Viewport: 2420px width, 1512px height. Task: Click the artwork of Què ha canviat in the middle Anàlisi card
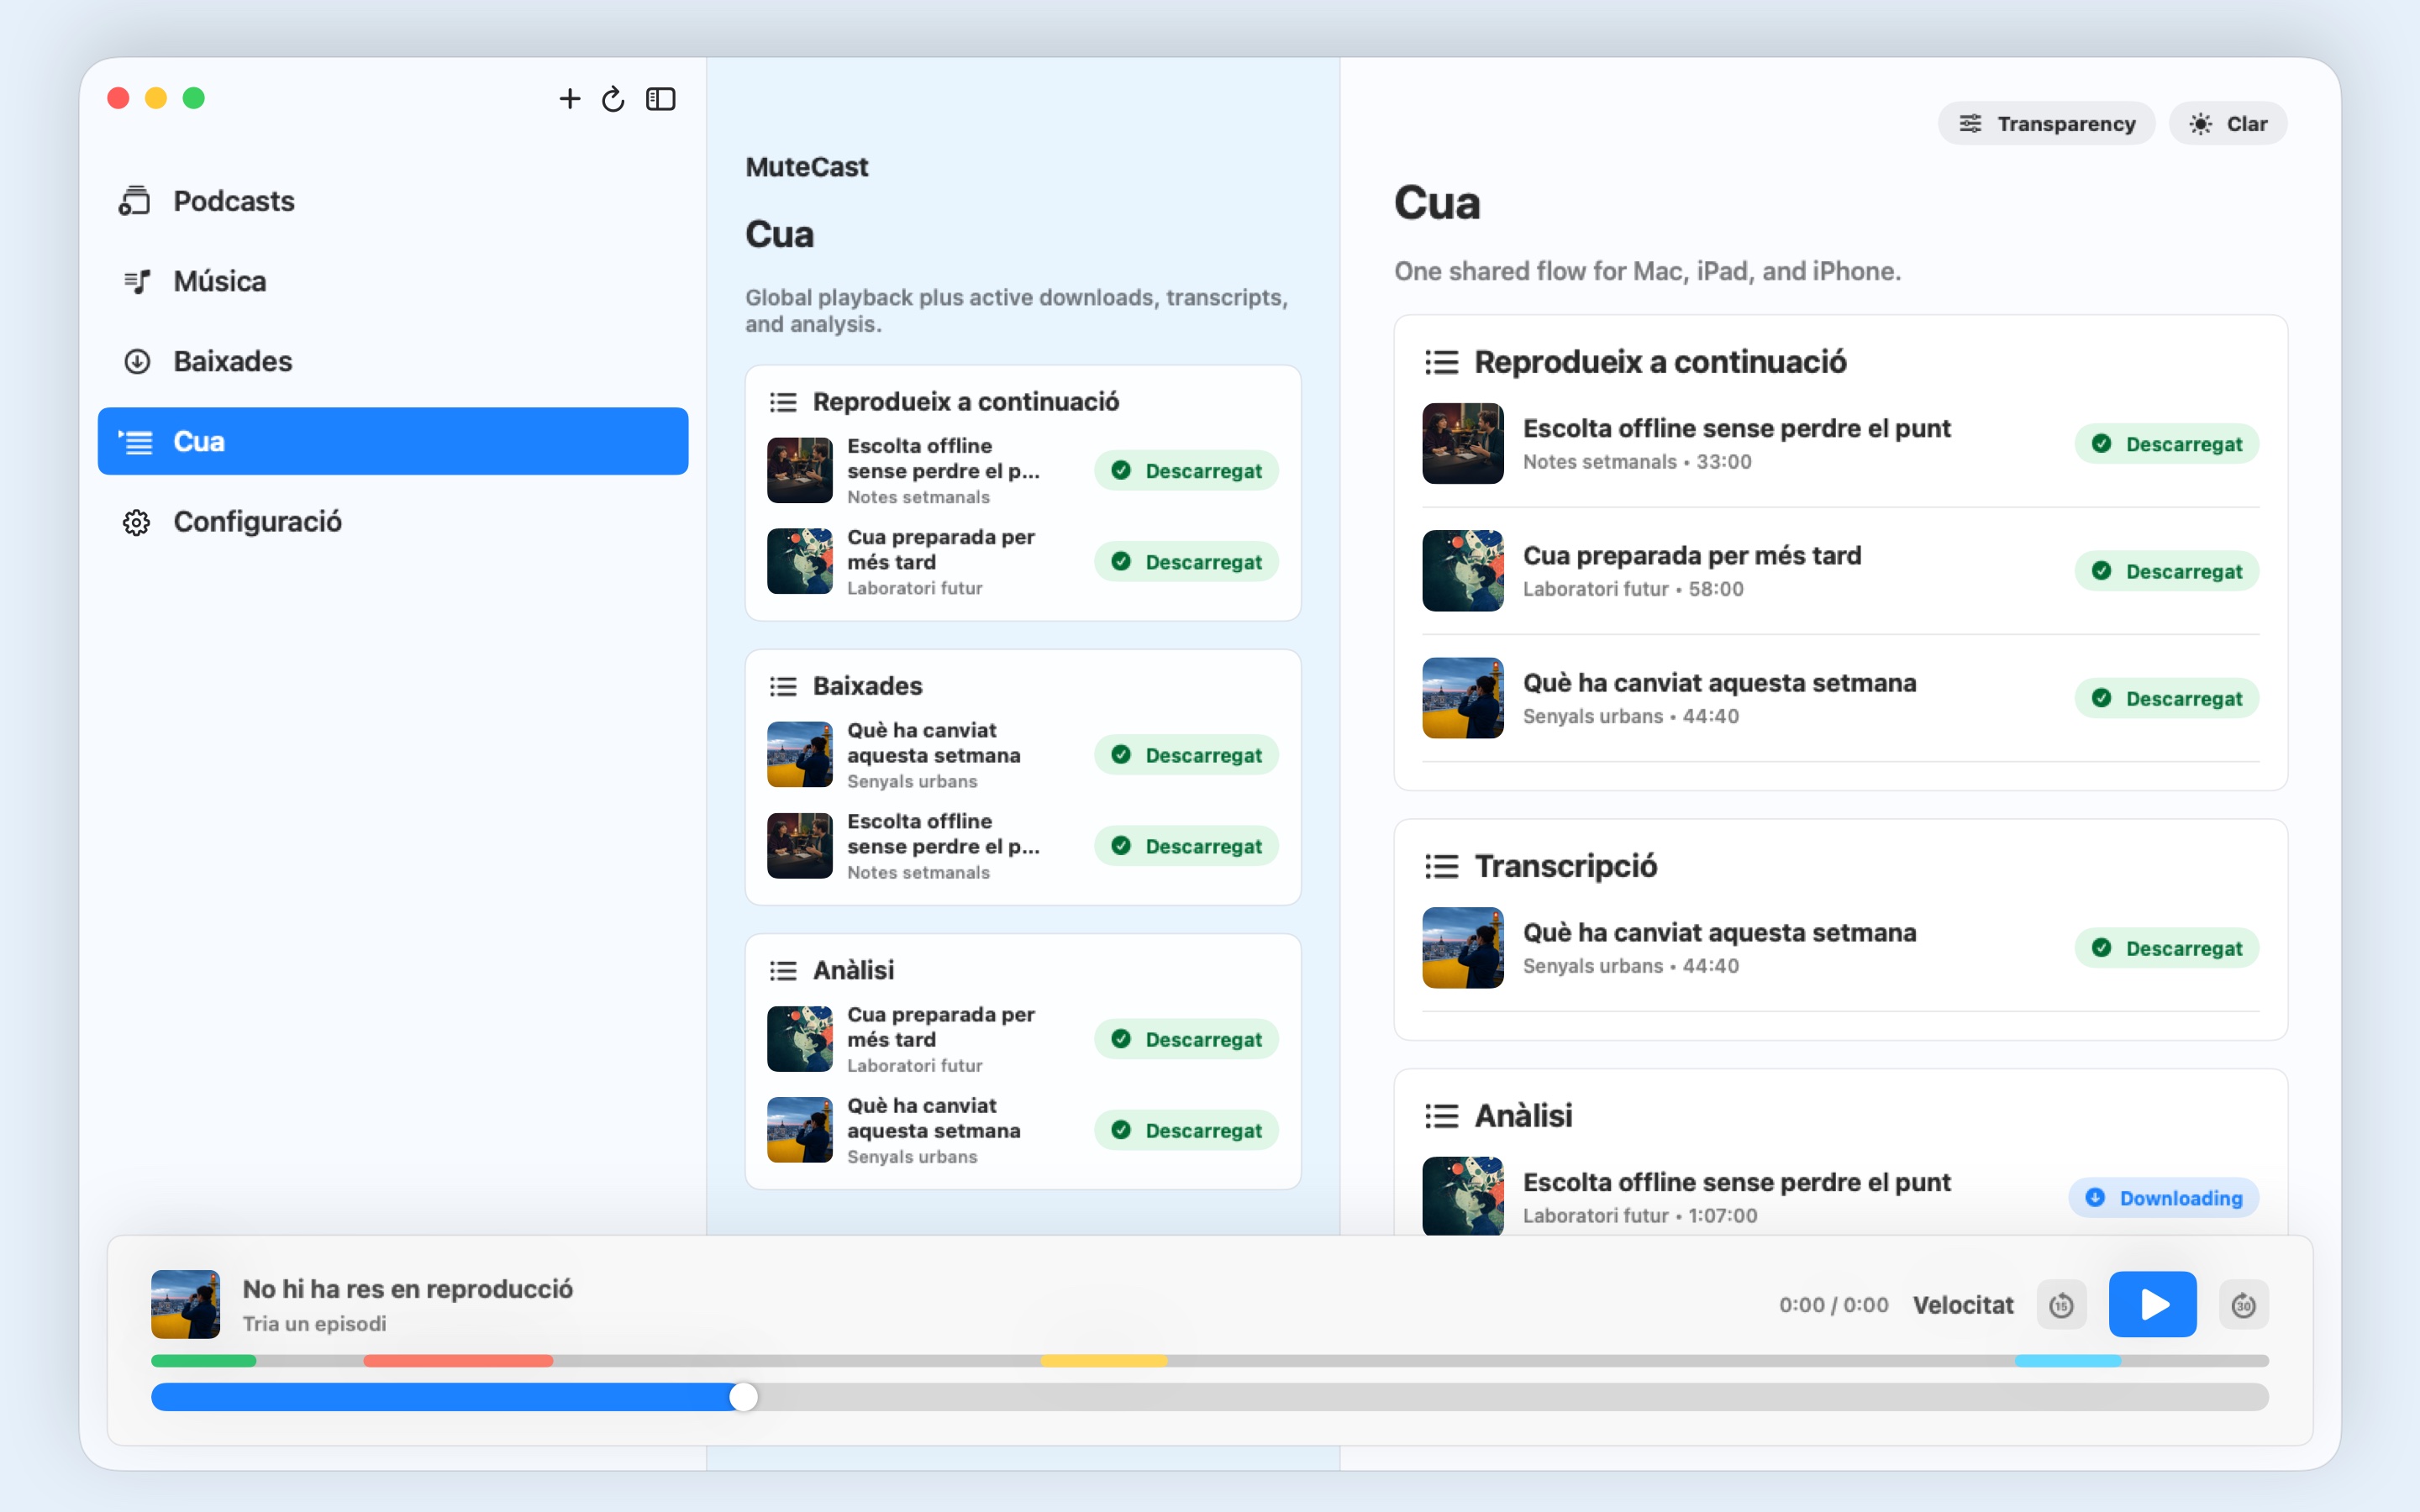point(799,1130)
